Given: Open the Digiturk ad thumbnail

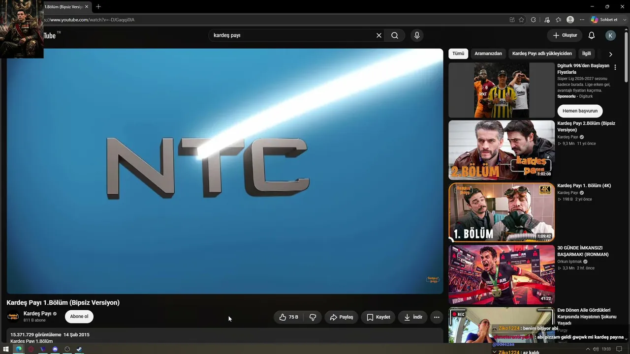Looking at the screenshot, I should [x=502, y=90].
